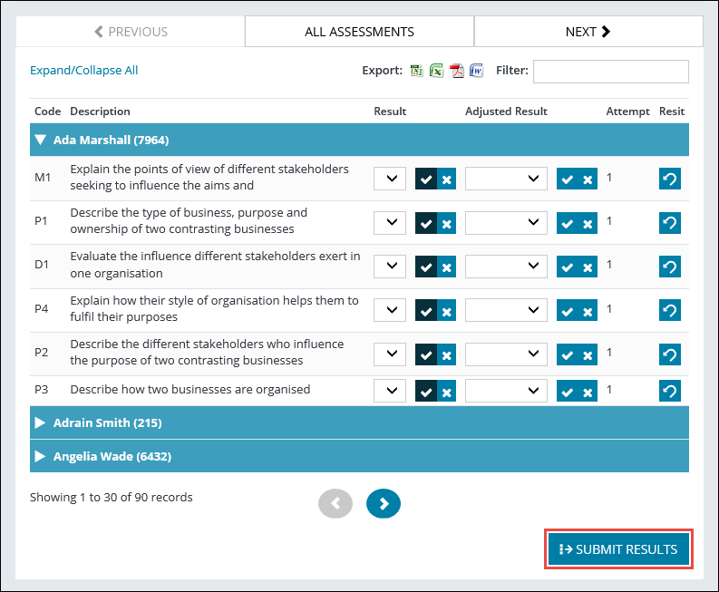The height and width of the screenshot is (592, 719).
Task: Export records as PDF
Action: (457, 71)
